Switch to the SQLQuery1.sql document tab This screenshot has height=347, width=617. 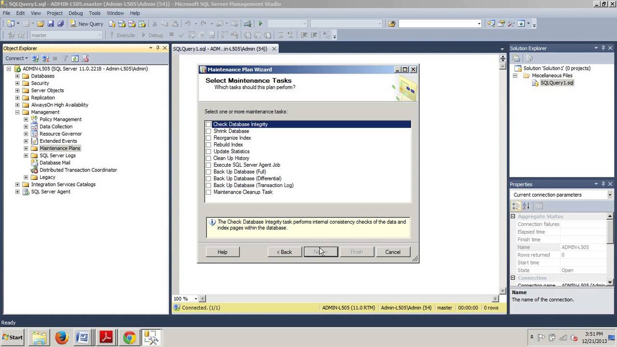tap(220, 49)
